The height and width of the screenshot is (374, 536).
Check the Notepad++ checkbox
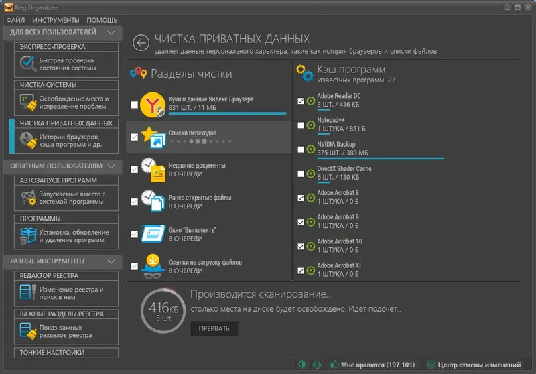point(301,125)
